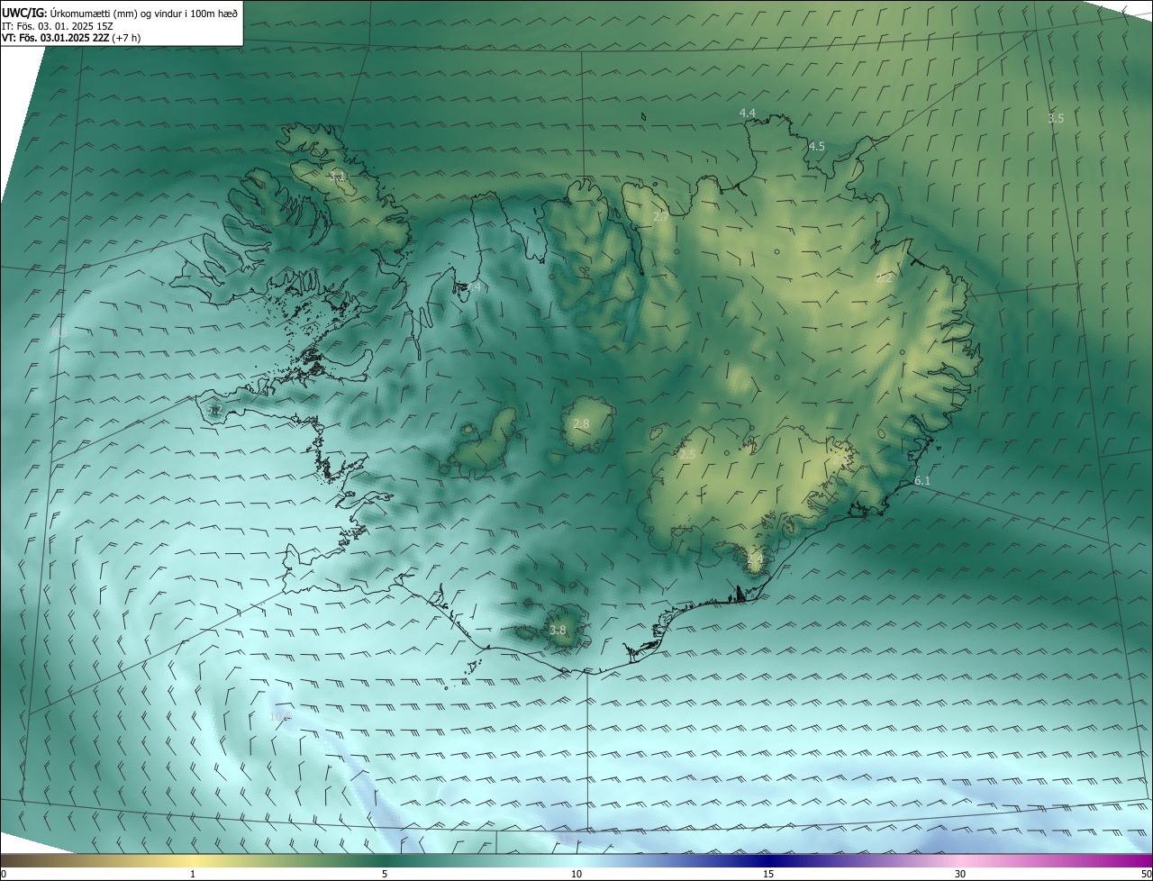The width and height of the screenshot is (1153, 881).
Task: Click the 4.5 value label on the map
Action: coord(816,146)
